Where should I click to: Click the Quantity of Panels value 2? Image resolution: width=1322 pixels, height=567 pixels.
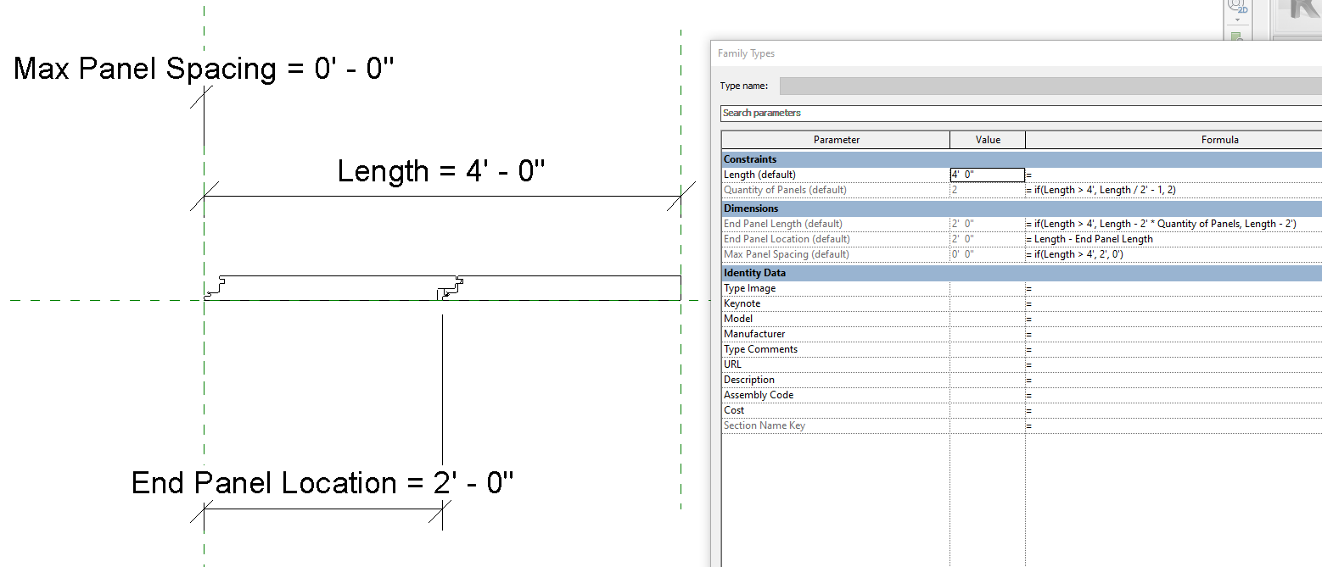click(988, 190)
